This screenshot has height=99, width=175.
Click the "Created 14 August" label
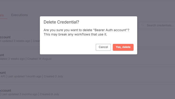39,59
